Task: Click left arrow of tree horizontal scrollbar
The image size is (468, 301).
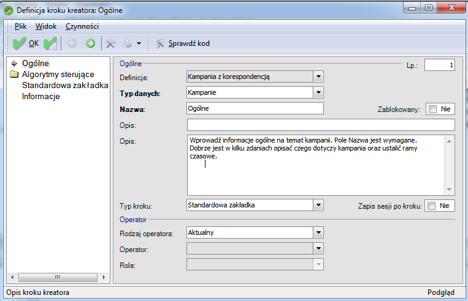Action: [12, 277]
